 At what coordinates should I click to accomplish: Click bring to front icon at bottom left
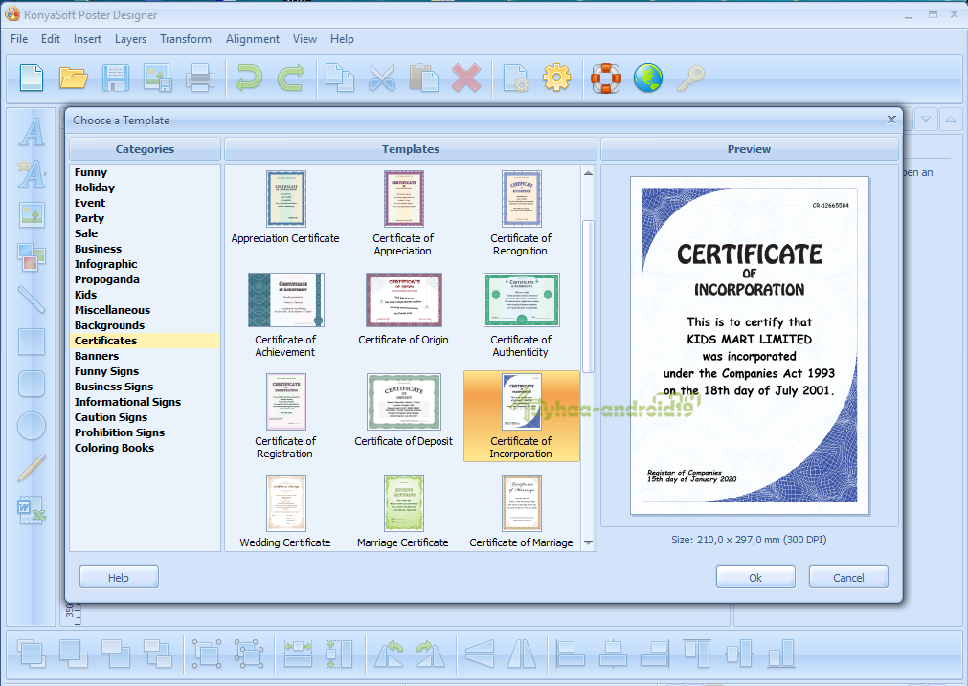pos(32,653)
